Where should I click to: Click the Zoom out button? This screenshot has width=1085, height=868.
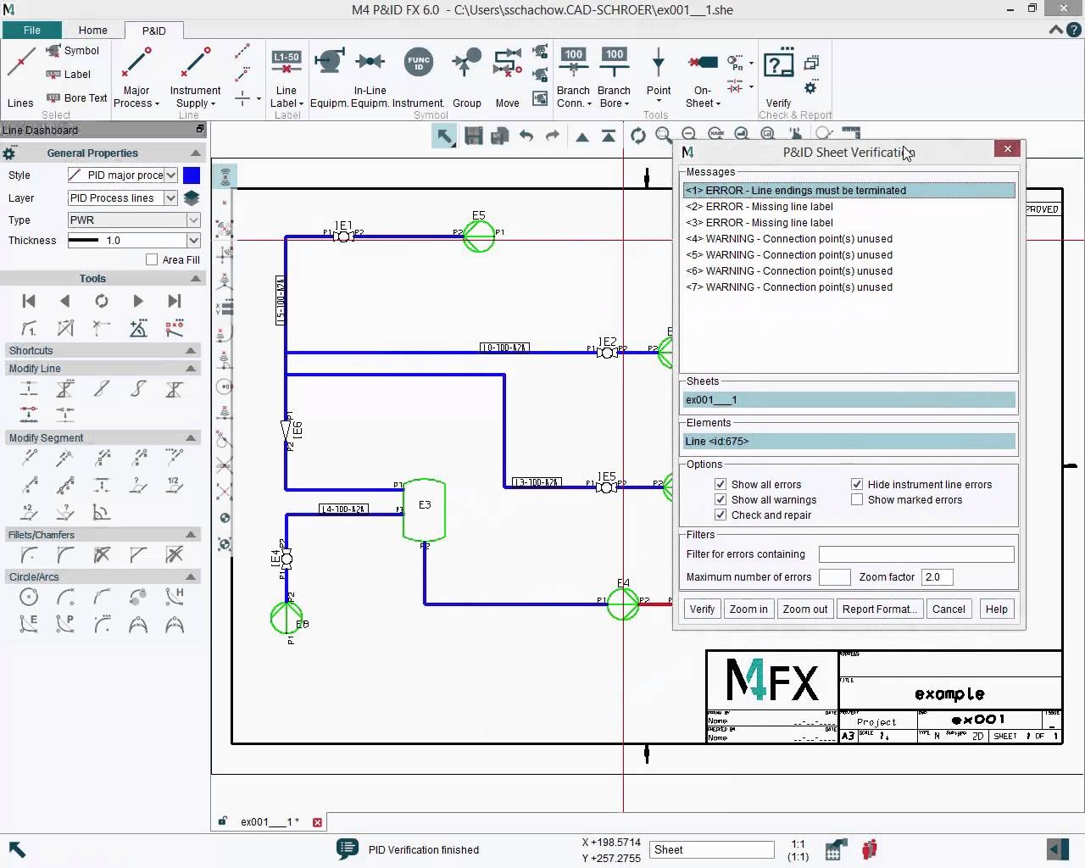click(804, 609)
